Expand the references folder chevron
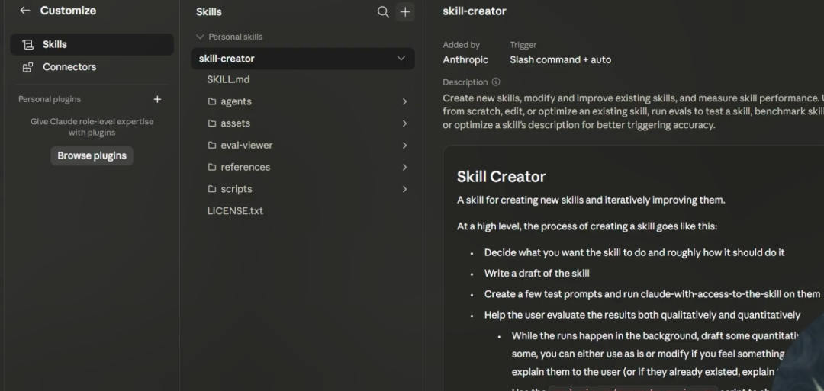This screenshot has height=391, width=824. pyautogui.click(x=404, y=168)
